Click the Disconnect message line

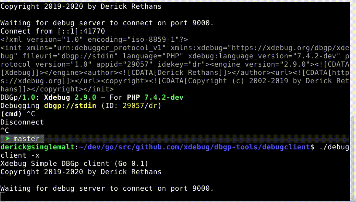[x=22, y=122]
